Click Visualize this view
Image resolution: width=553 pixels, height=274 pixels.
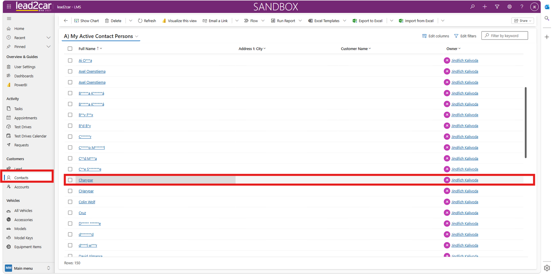click(179, 21)
